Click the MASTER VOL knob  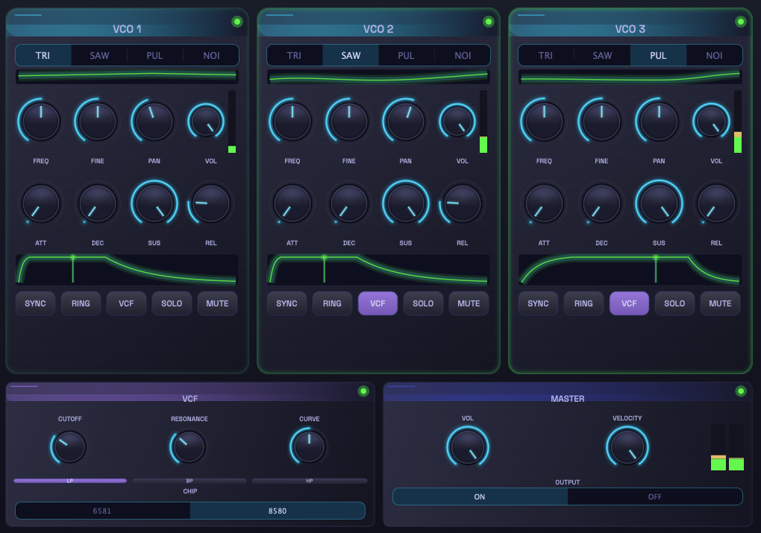click(467, 447)
